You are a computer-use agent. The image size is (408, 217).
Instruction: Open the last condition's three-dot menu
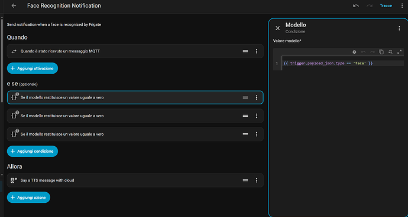[x=257, y=134]
